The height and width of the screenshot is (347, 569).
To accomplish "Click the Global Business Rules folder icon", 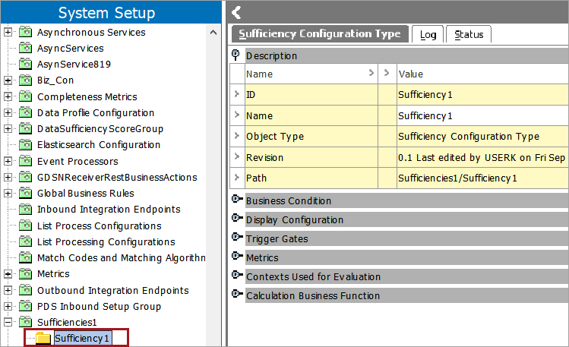I will click(x=25, y=193).
